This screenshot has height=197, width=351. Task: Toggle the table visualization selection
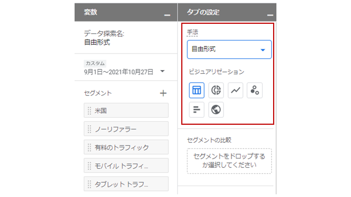[x=197, y=90]
